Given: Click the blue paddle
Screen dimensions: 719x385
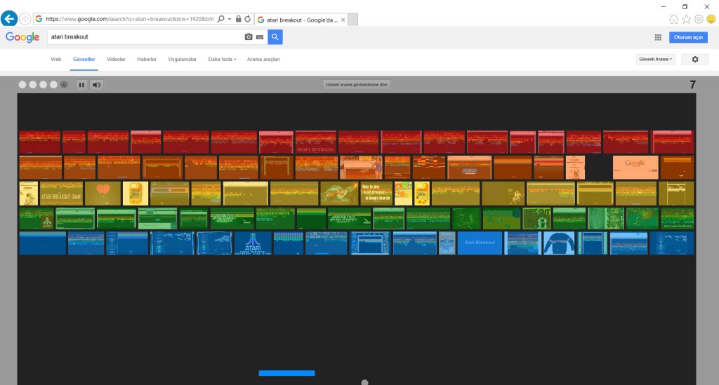Looking at the screenshot, I should pos(286,373).
